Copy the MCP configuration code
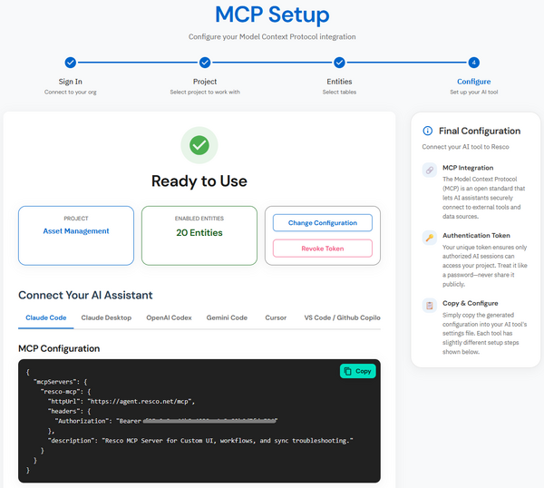Image resolution: width=544 pixels, height=488 pixels. (357, 371)
